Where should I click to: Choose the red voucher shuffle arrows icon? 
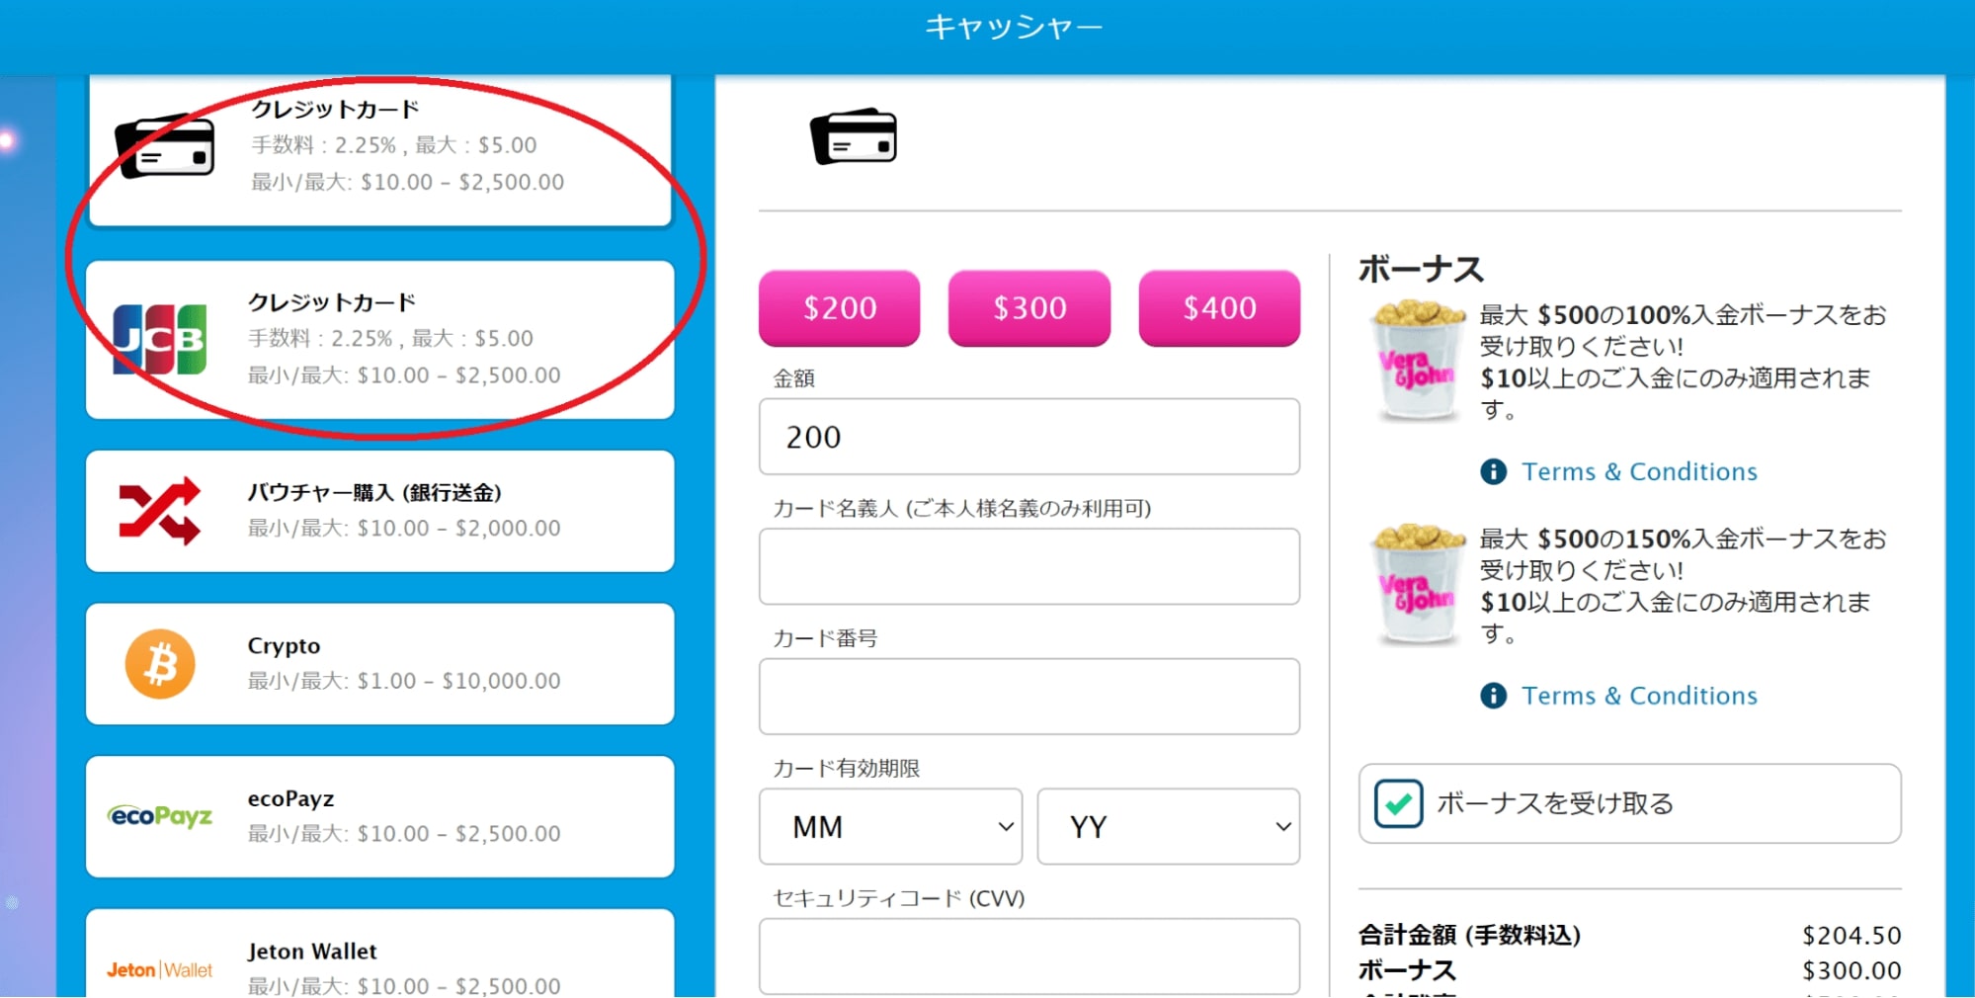[x=160, y=511]
